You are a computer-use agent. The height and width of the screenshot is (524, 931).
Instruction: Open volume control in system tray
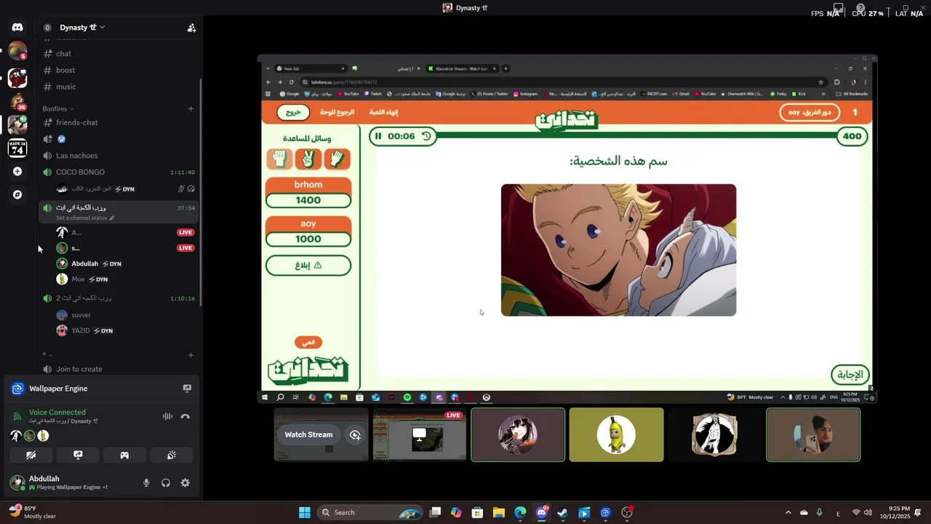868,512
